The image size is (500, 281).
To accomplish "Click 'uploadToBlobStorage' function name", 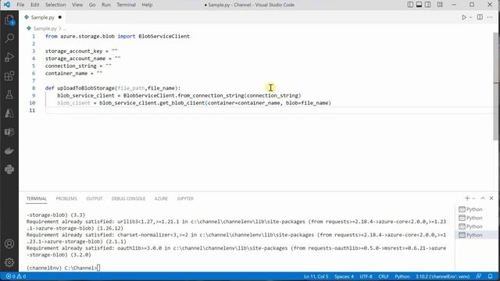I will click(86, 88).
